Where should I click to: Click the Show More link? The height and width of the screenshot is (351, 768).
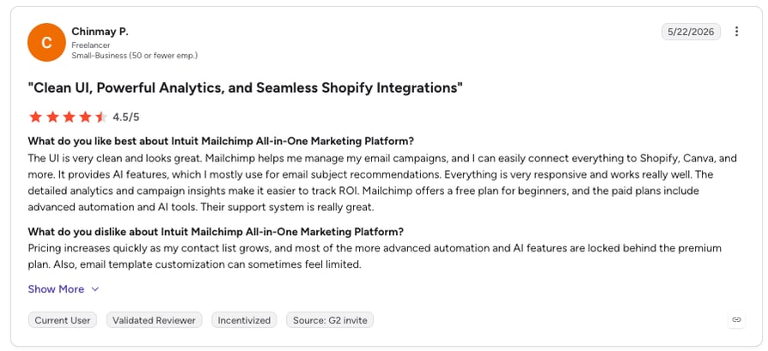tap(56, 289)
